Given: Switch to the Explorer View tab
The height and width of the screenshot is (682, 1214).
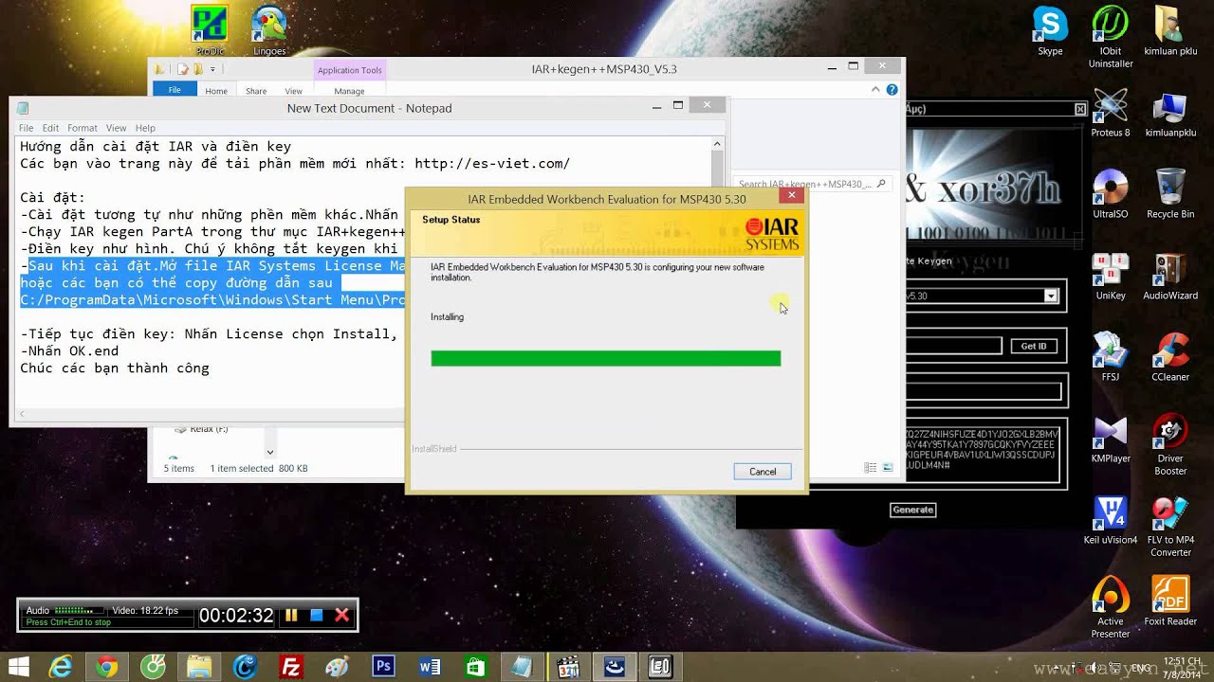Looking at the screenshot, I should (x=294, y=91).
